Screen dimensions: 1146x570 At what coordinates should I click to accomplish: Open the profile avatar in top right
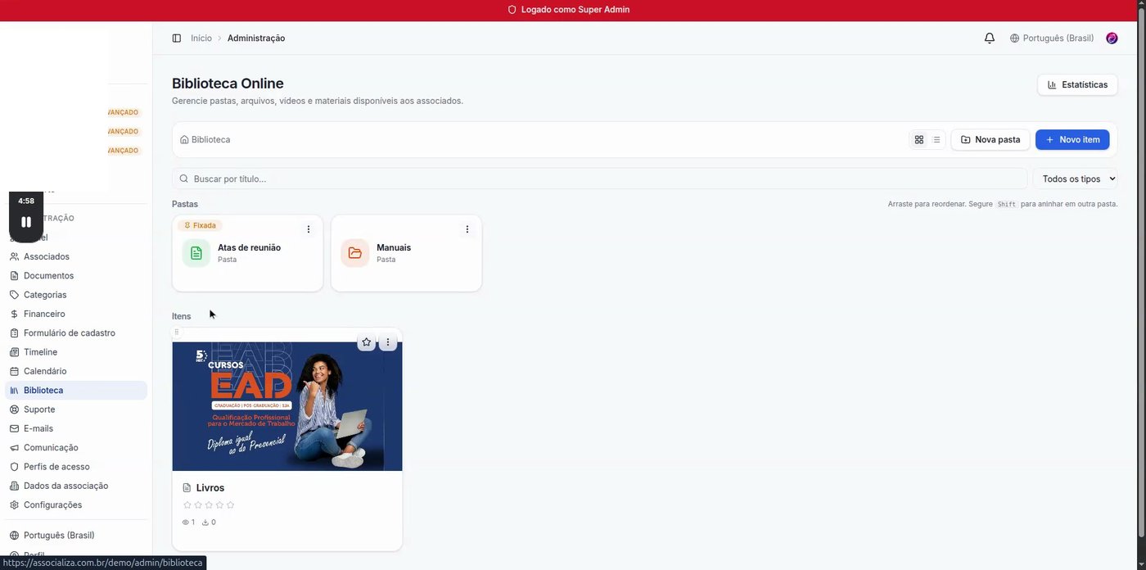tap(1111, 38)
